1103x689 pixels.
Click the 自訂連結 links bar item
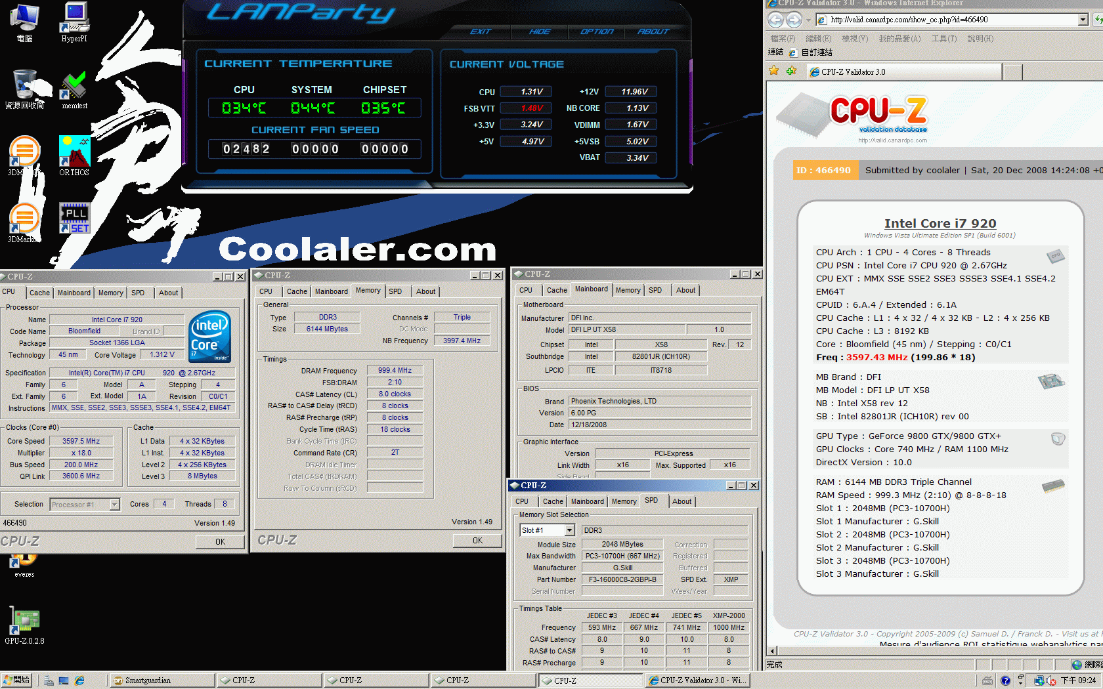click(811, 52)
